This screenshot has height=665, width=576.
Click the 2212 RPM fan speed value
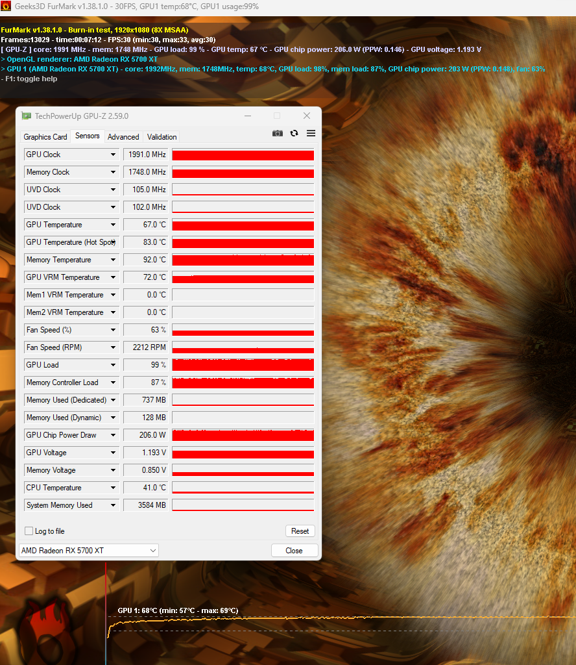pos(146,347)
